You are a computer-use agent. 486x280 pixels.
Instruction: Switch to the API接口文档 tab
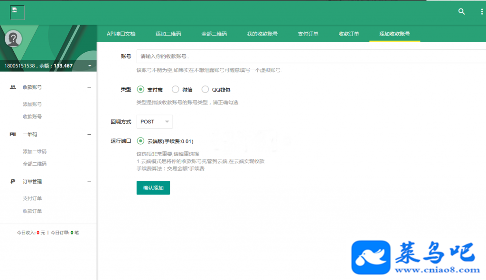pyautogui.click(x=121, y=34)
